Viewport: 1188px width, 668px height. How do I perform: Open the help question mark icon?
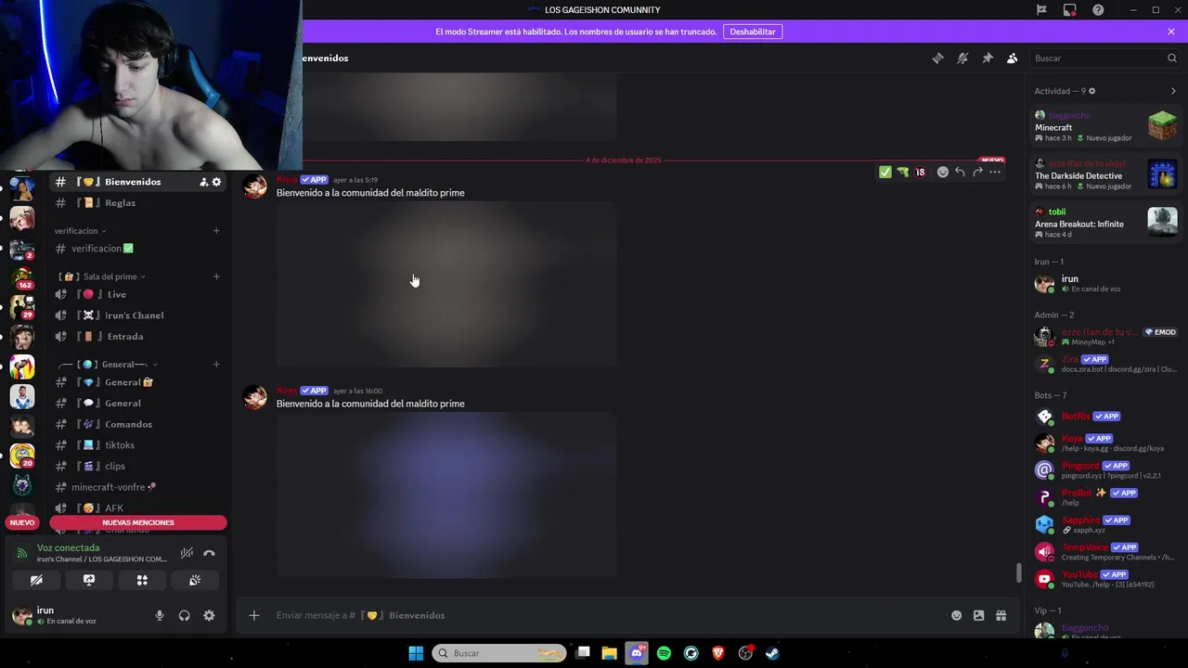1098,9
